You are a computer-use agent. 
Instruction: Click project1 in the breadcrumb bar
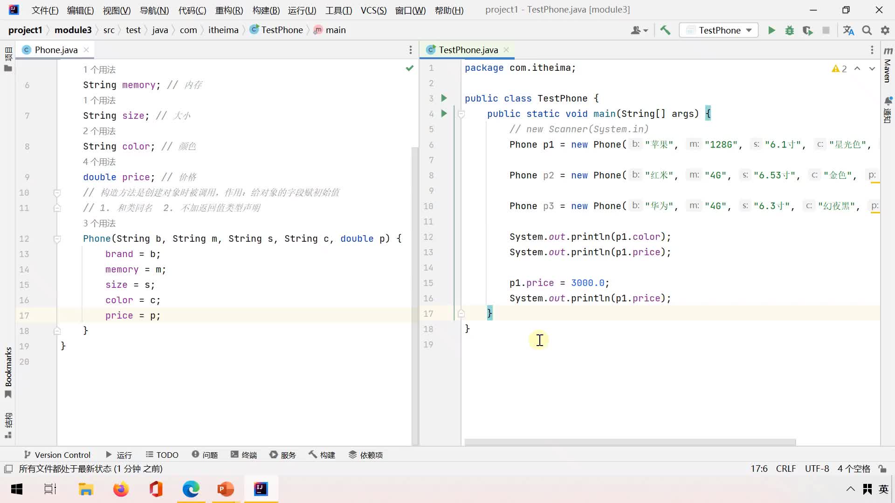pyautogui.click(x=25, y=30)
